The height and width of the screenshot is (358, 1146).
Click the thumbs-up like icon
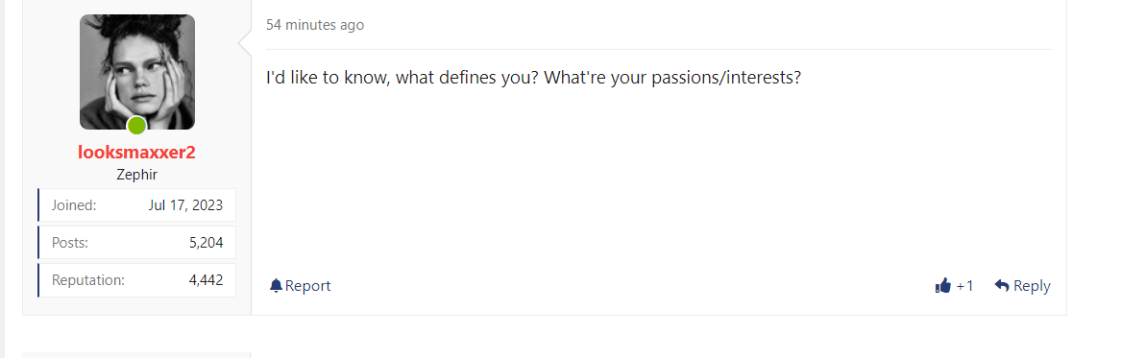[942, 286]
